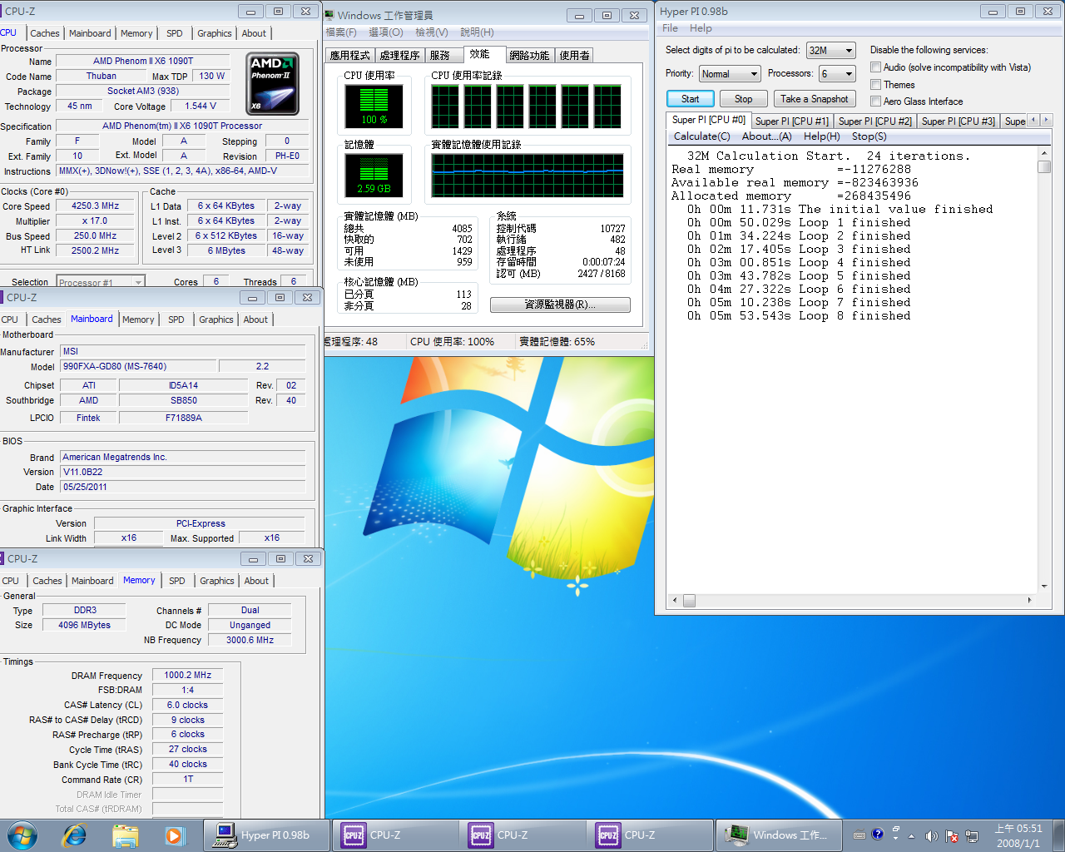Screen dimensions: 1065x852
Task: Open Windows Explorer folder icon
Action: pos(125,835)
